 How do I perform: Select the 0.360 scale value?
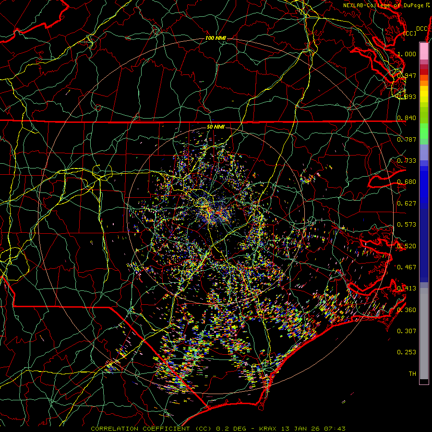point(407,310)
